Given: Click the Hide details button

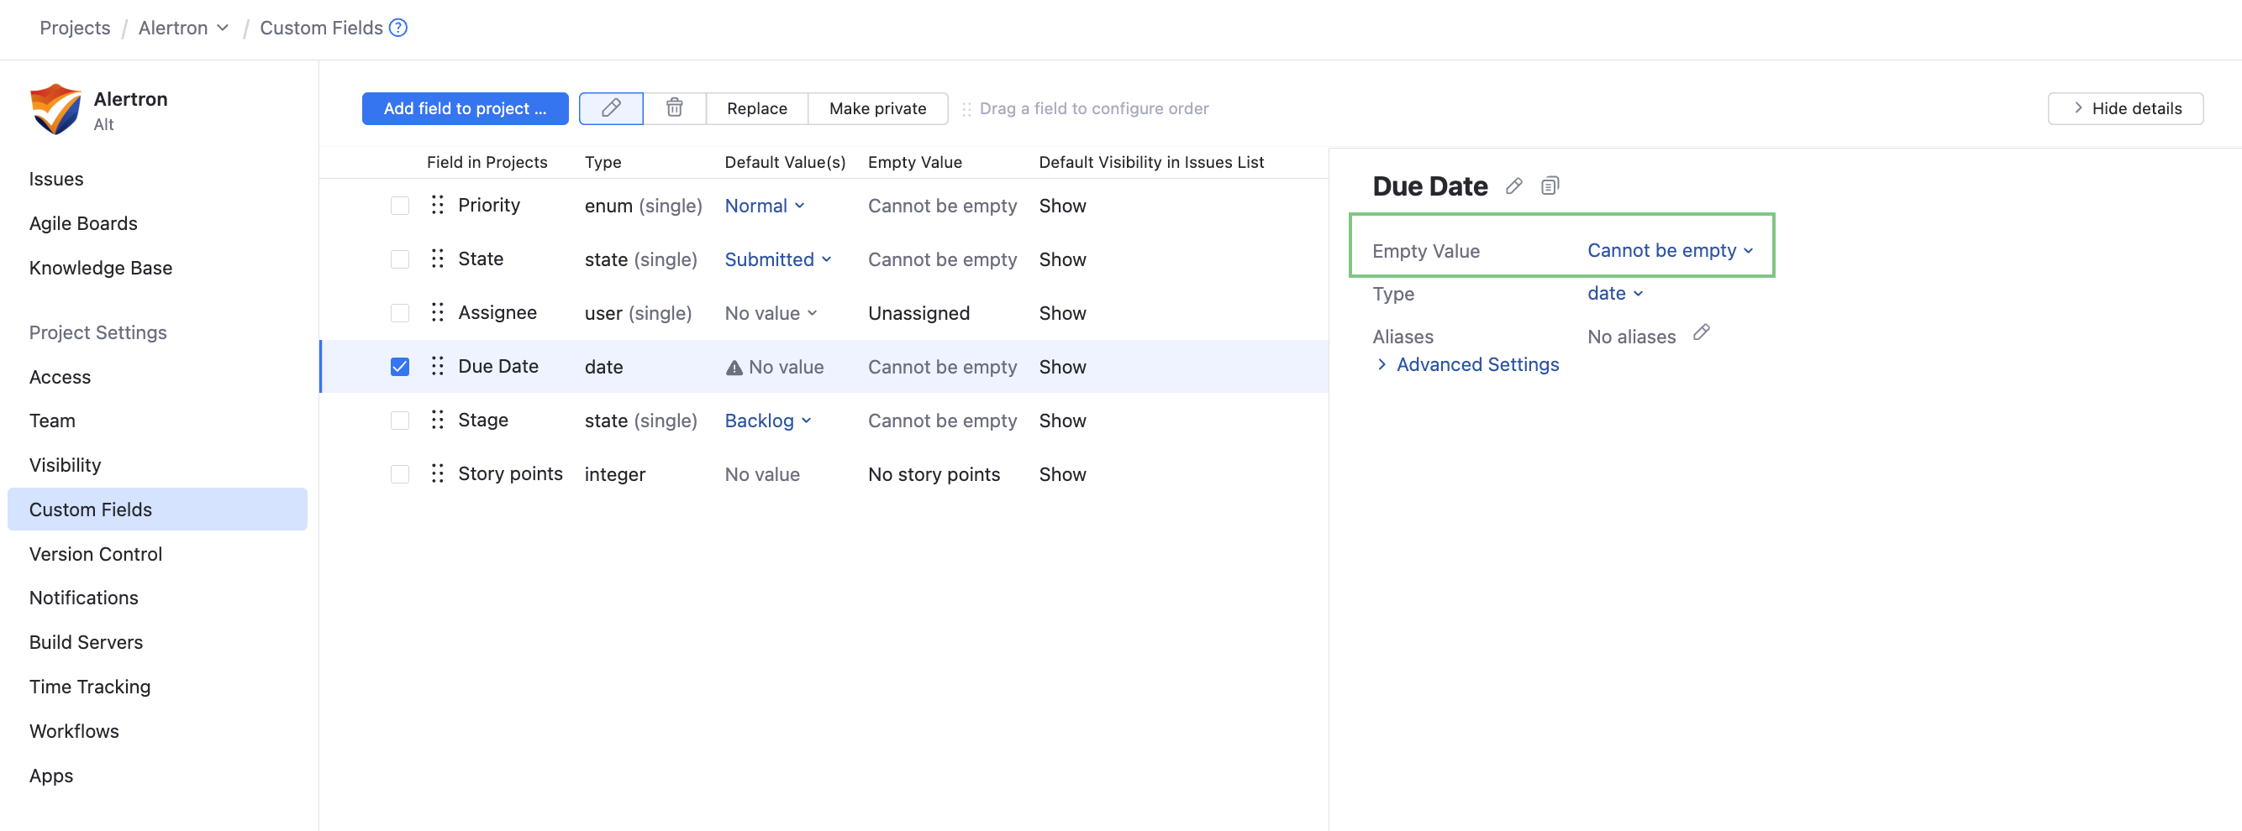Looking at the screenshot, I should (2124, 108).
